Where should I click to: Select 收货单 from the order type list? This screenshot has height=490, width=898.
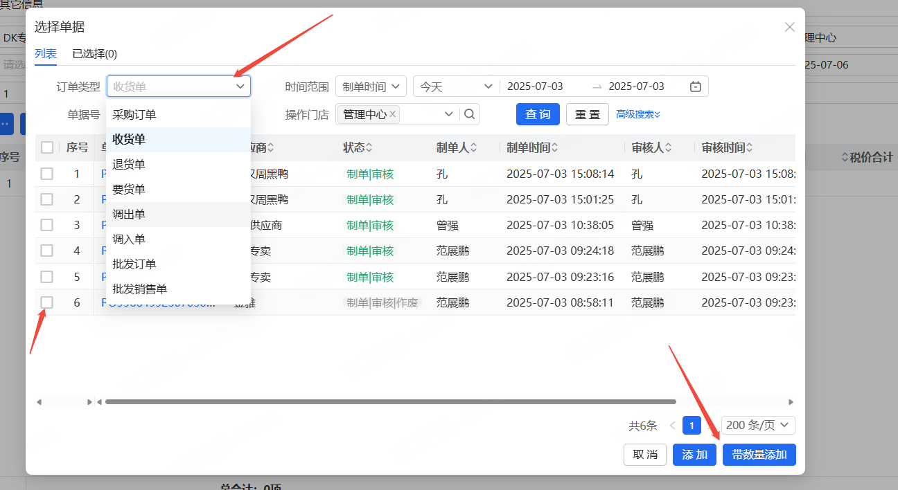click(x=178, y=140)
